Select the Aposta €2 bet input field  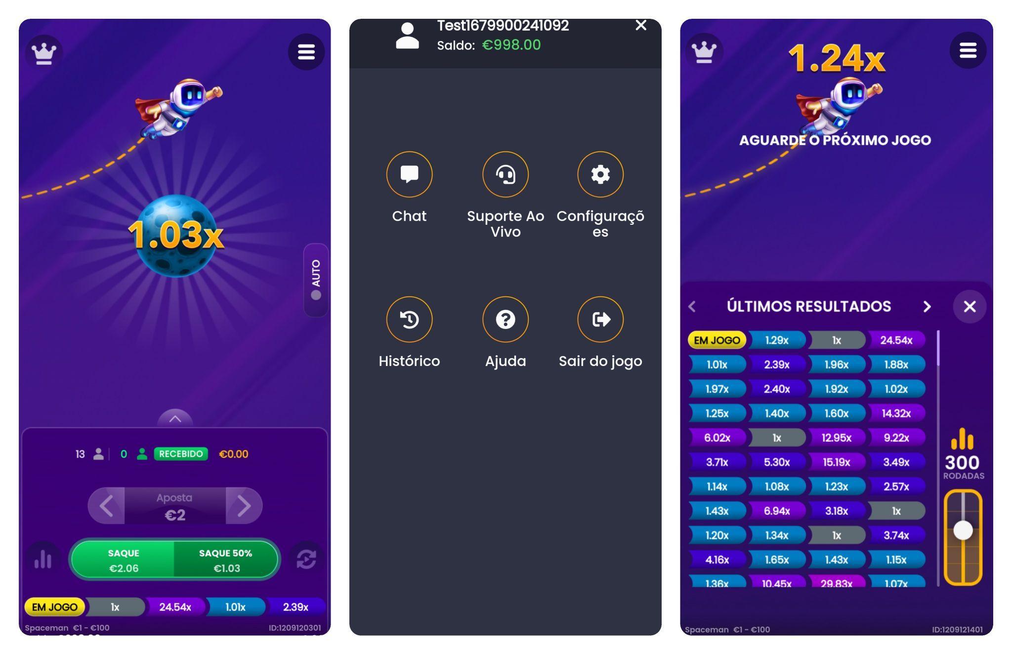172,505
